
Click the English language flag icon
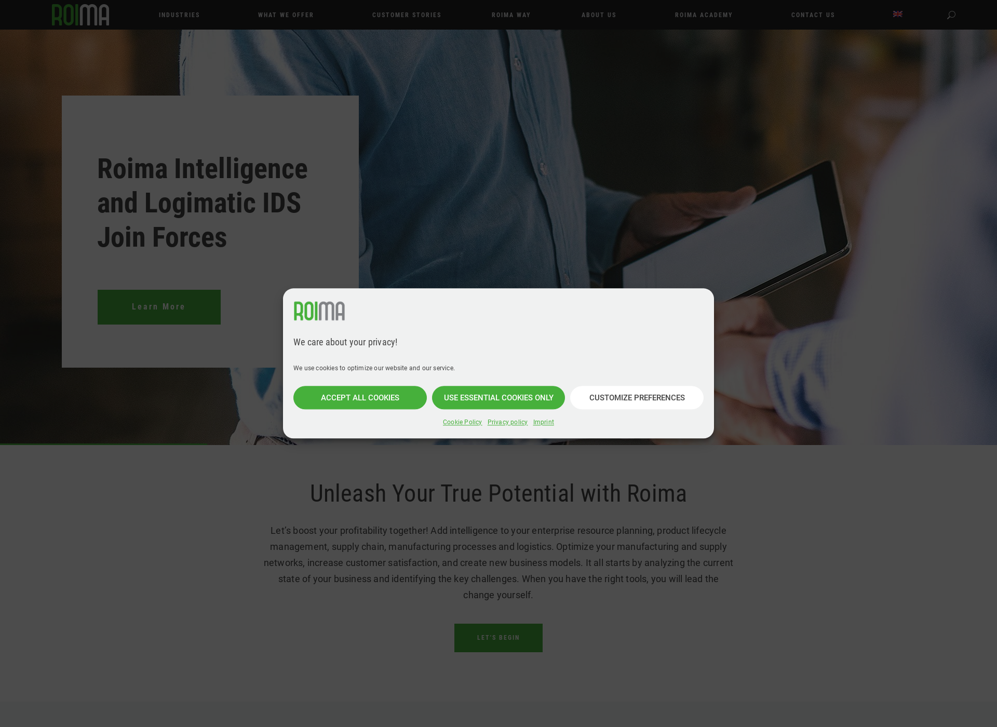click(x=898, y=14)
